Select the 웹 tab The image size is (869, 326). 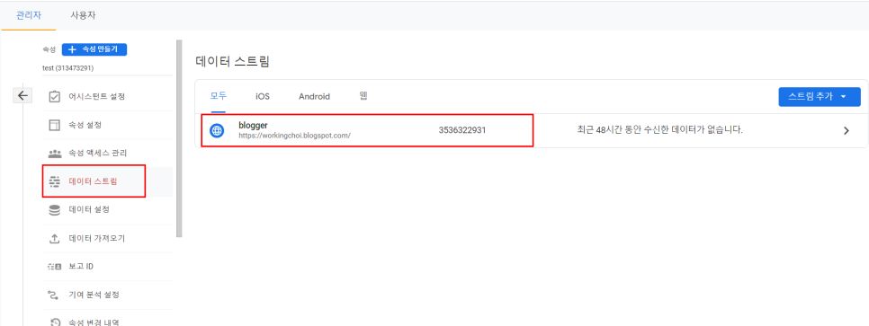(363, 96)
